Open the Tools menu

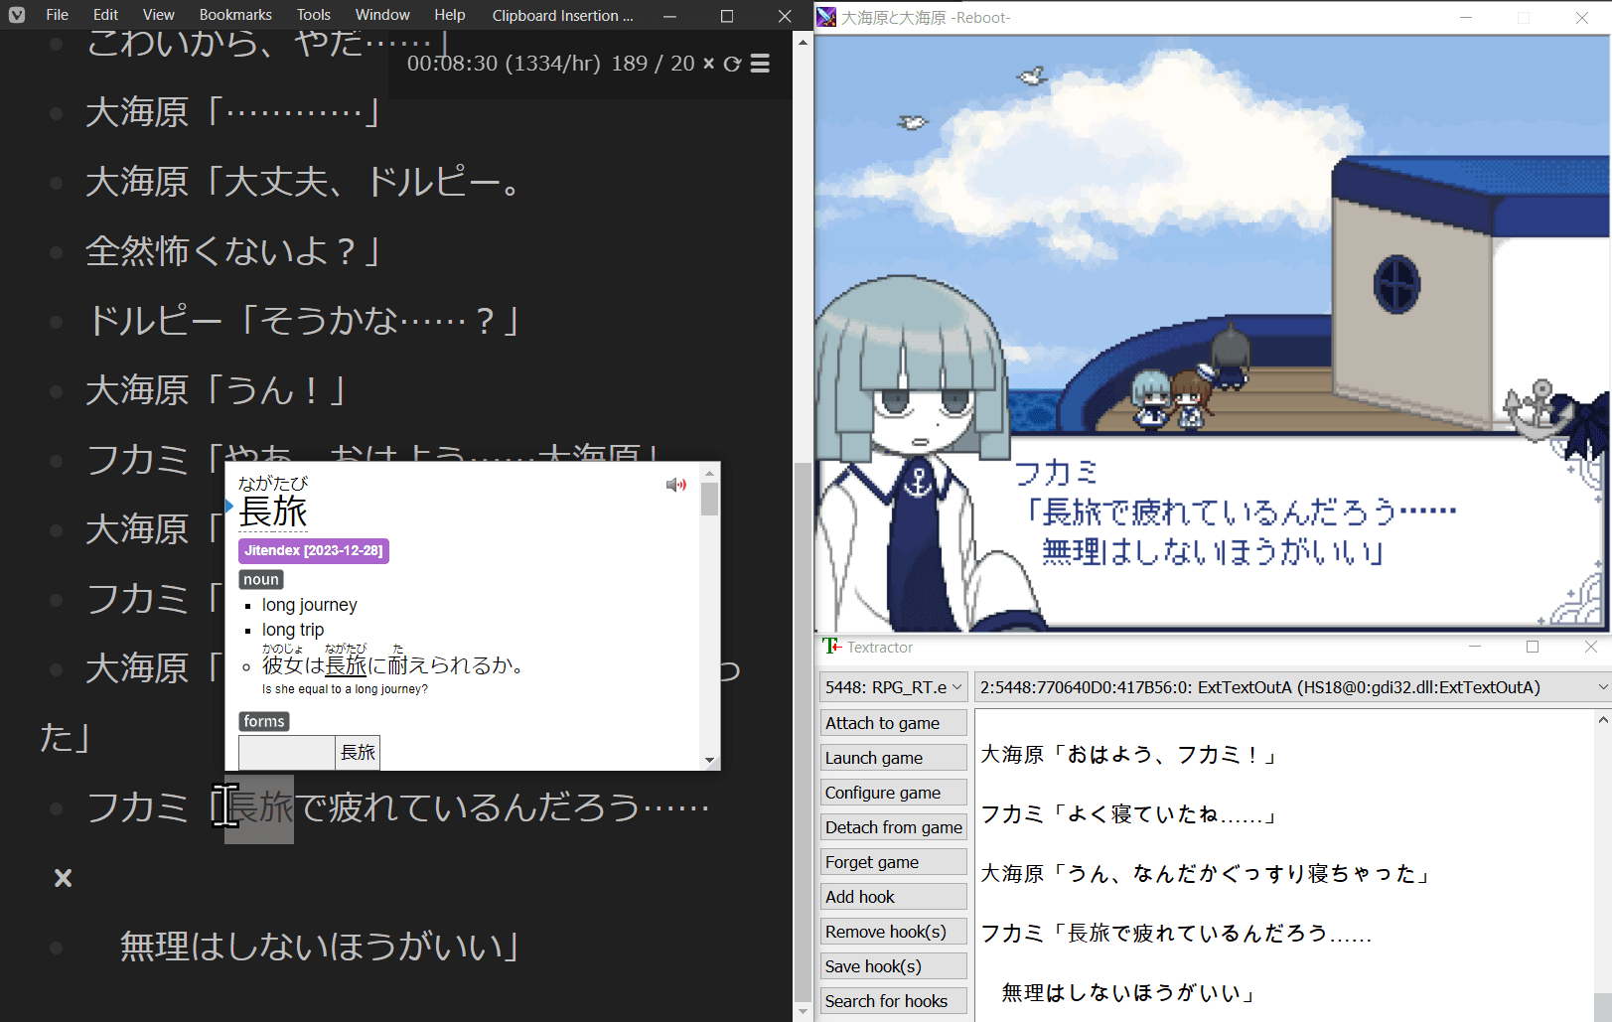[313, 15]
